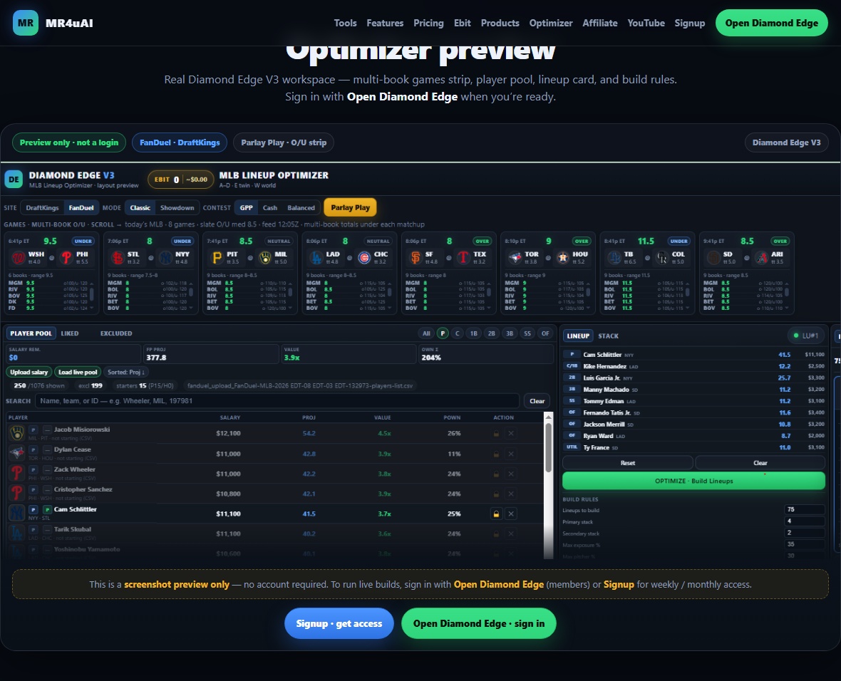Click the Phillies PHI logo in games strip

tap(66, 258)
